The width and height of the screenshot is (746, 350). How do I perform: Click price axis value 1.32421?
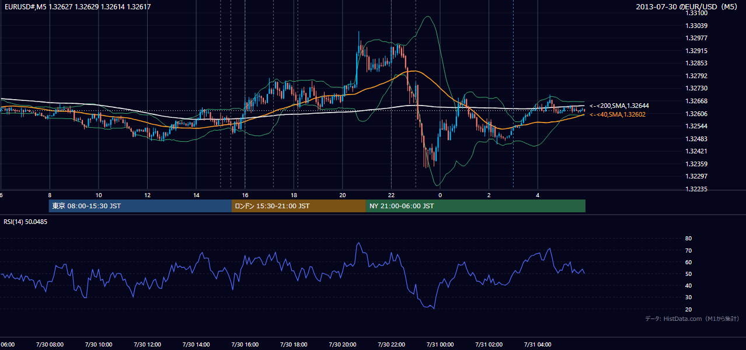coord(696,151)
